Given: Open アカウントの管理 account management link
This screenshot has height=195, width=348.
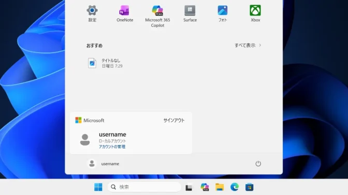Looking at the screenshot, I should tap(112, 147).
